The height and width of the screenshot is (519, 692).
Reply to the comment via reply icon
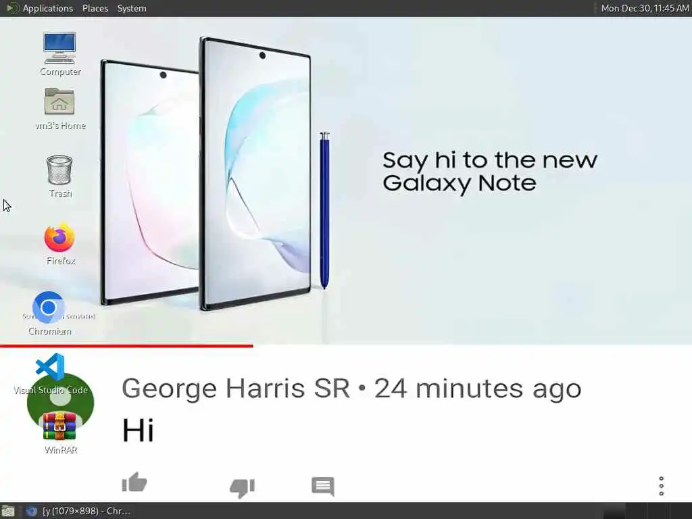pyautogui.click(x=322, y=487)
